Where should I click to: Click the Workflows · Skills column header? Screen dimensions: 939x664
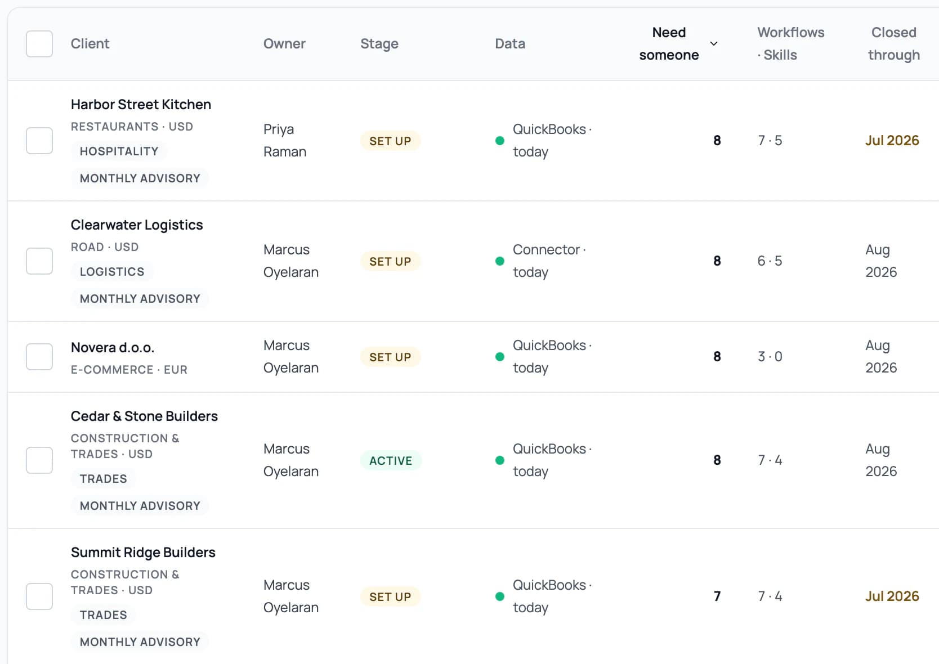point(790,44)
